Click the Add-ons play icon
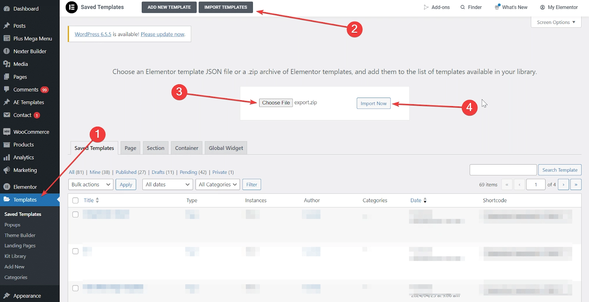The width and height of the screenshot is (589, 302). [x=426, y=7]
